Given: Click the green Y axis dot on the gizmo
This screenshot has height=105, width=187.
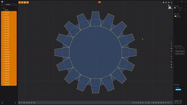Looking at the screenshot, I should pyautogui.click(x=169, y=5).
